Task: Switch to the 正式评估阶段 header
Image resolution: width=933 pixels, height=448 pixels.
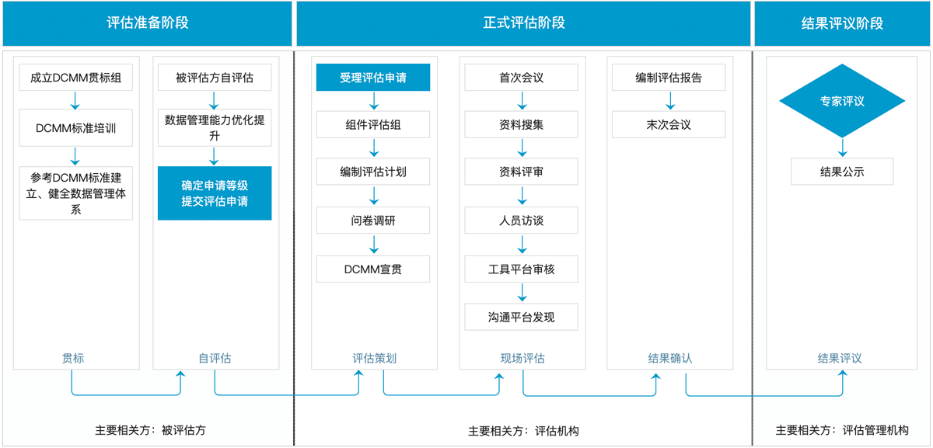Action: click(523, 23)
